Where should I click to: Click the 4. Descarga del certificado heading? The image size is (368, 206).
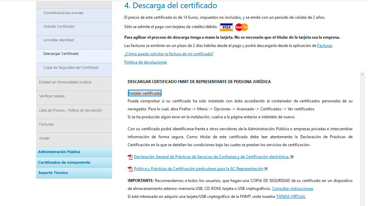pyautogui.click(x=170, y=6)
